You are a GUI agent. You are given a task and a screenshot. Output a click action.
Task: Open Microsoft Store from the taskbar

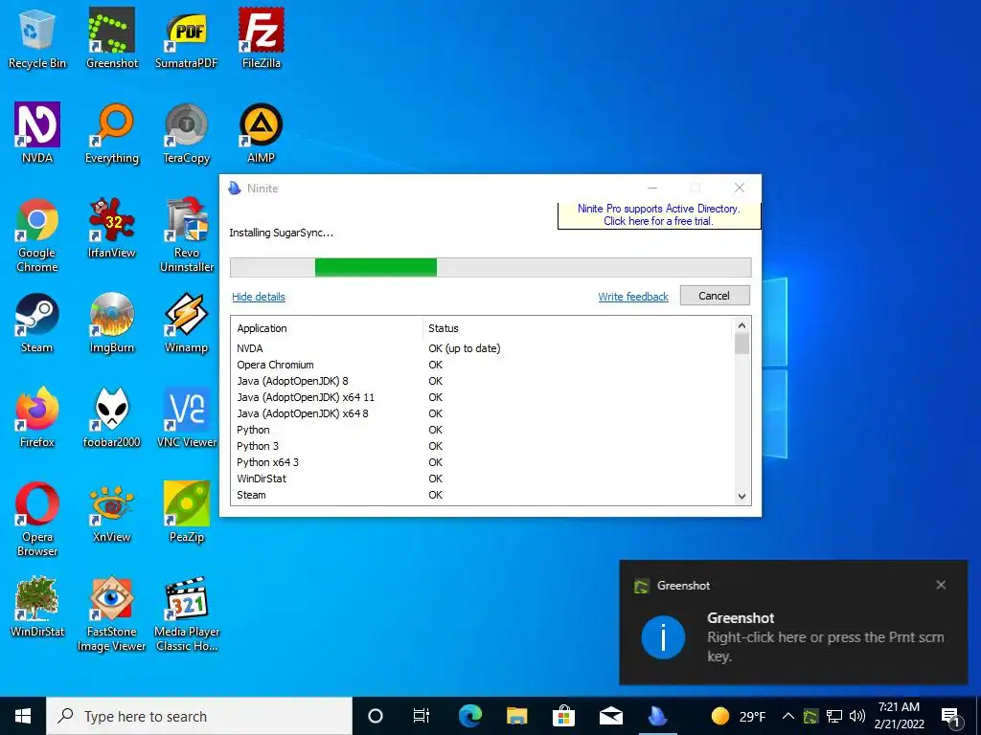click(x=563, y=716)
